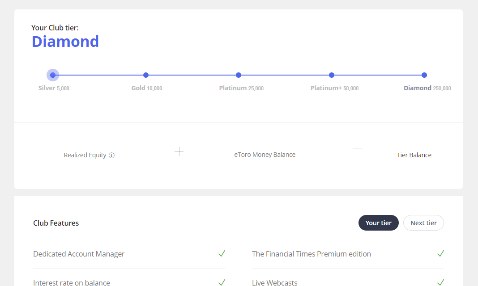
Task: Open the Diamond tier heading link
Action: [x=65, y=42]
